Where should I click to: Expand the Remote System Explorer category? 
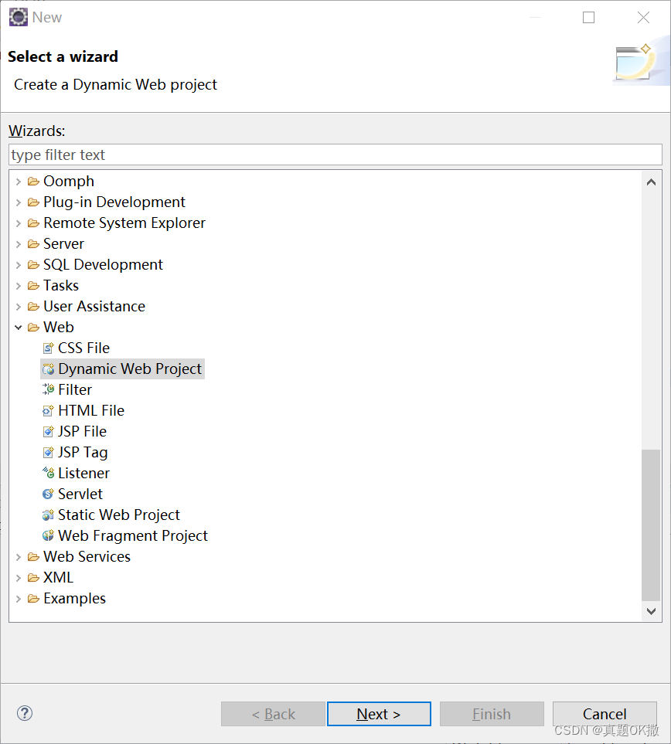pyautogui.click(x=19, y=223)
